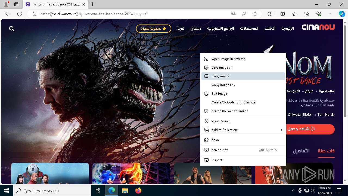This screenshot has height=196, width=348.
Task: Open the browser profile icon
Action: (x=6, y=4)
